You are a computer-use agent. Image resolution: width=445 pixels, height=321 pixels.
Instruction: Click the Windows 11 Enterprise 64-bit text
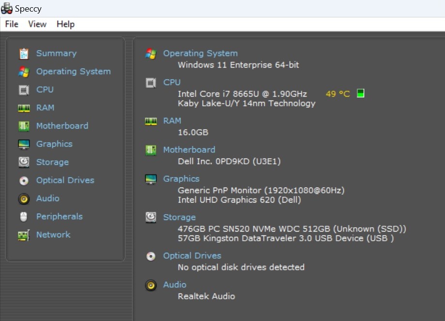pos(238,65)
